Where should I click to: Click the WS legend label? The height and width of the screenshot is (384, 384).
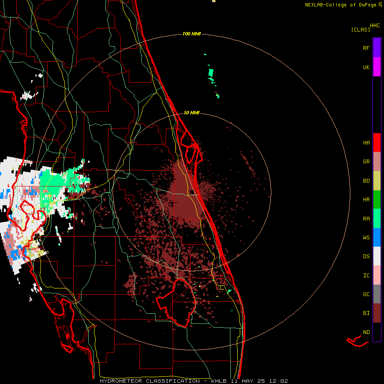click(366, 238)
